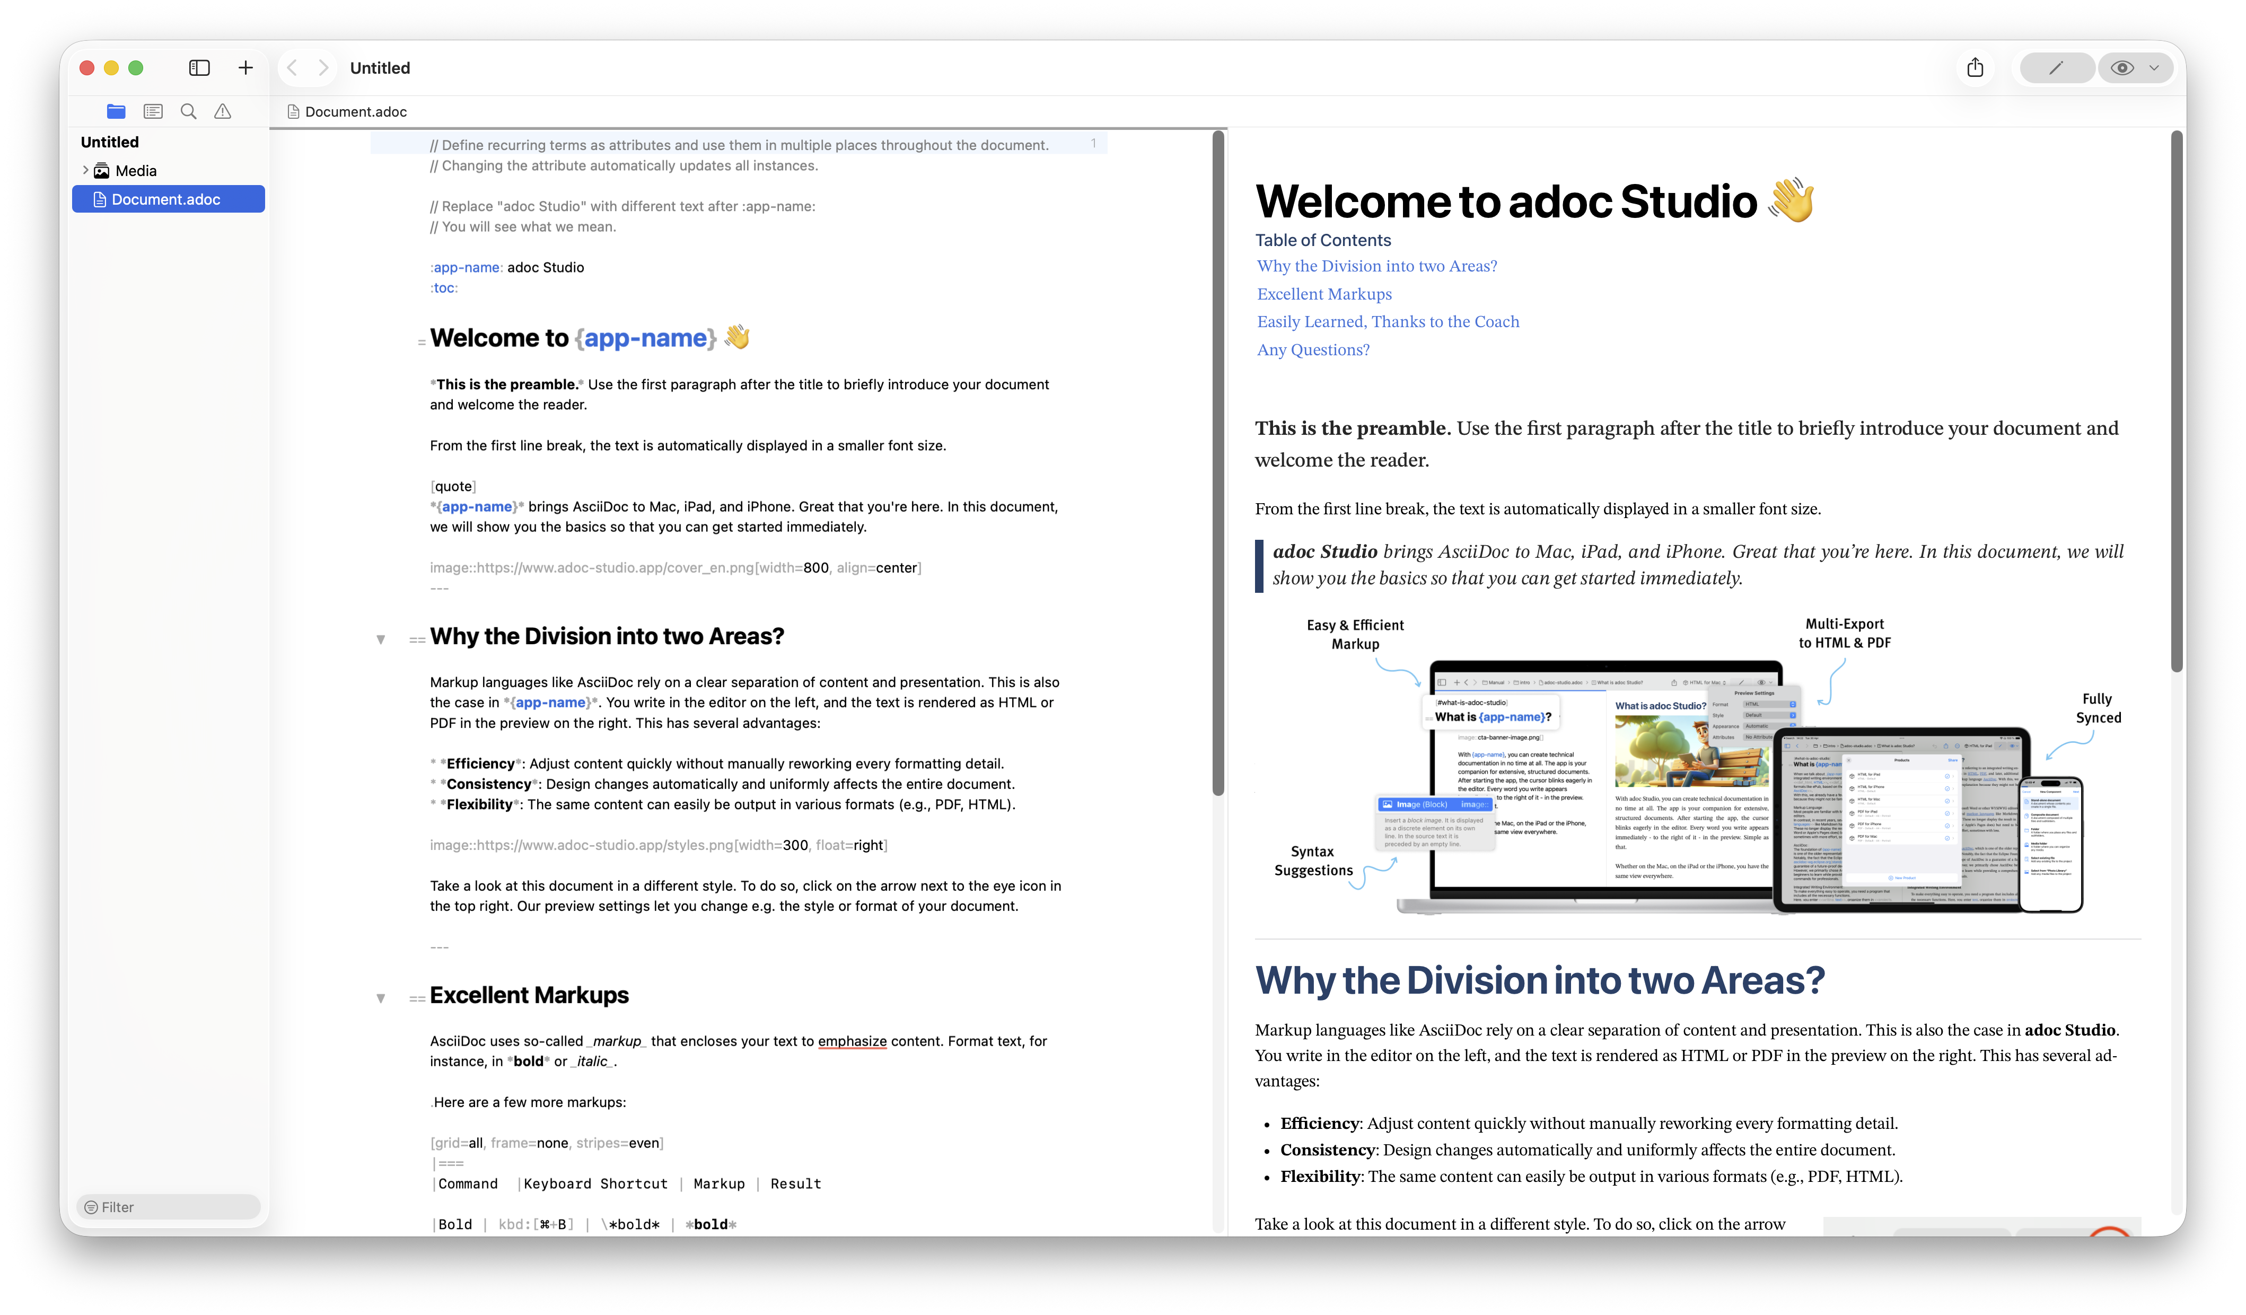Click the underlined word 'emphasize' in editor

852,1040
